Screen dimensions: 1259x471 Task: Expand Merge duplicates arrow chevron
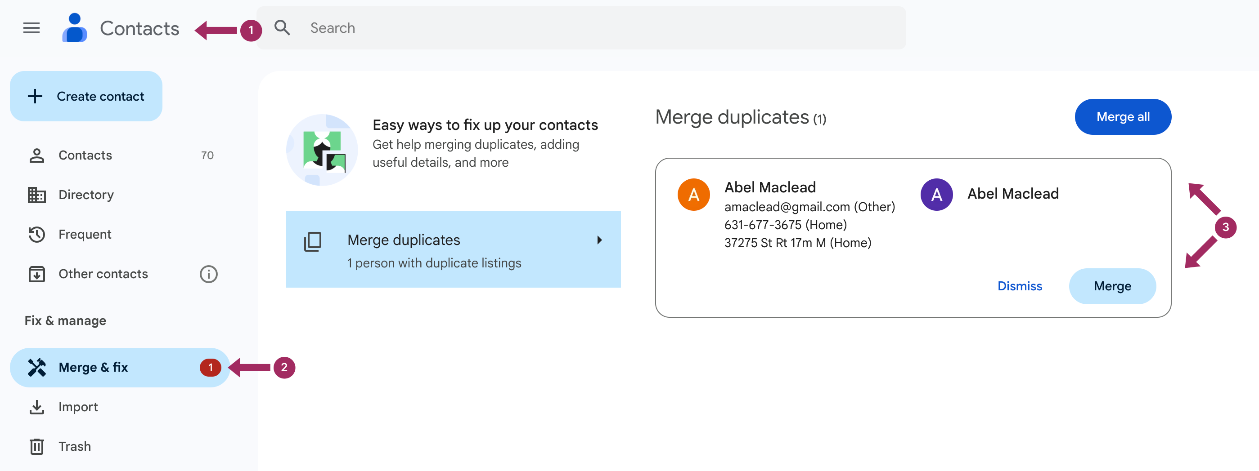(x=599, y=240)
